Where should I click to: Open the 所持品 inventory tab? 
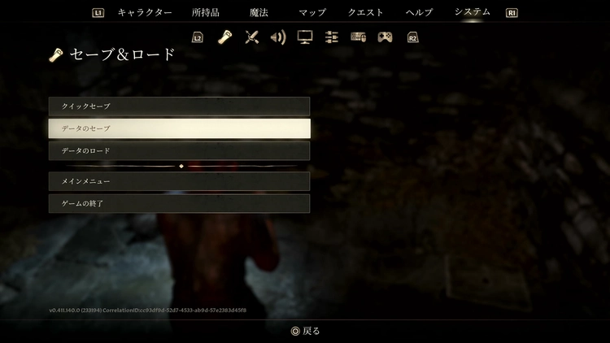205,13
